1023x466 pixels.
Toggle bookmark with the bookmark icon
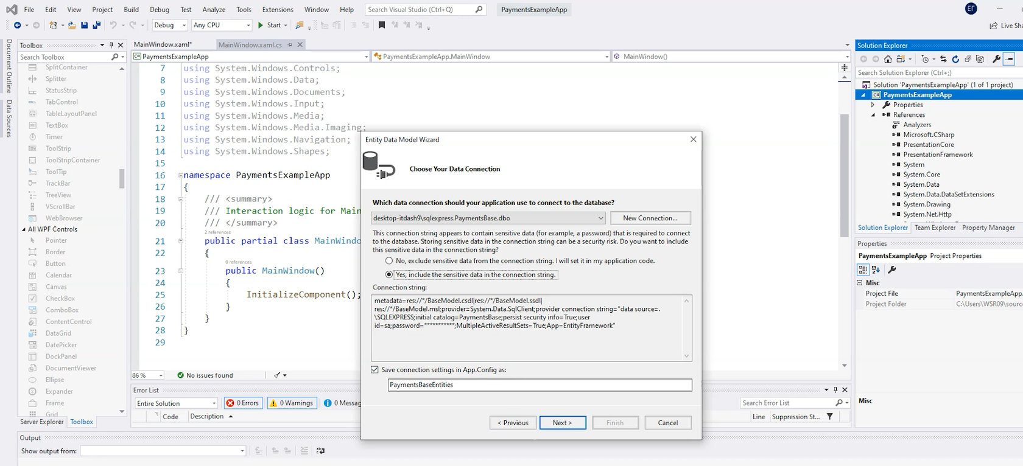(x=382, y=25)
